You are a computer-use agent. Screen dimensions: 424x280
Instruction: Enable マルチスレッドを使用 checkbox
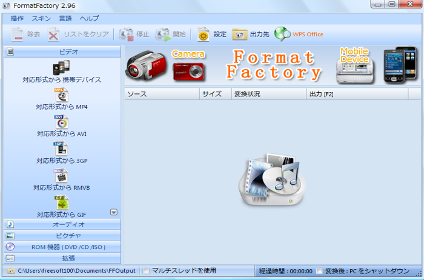(146, 271)
